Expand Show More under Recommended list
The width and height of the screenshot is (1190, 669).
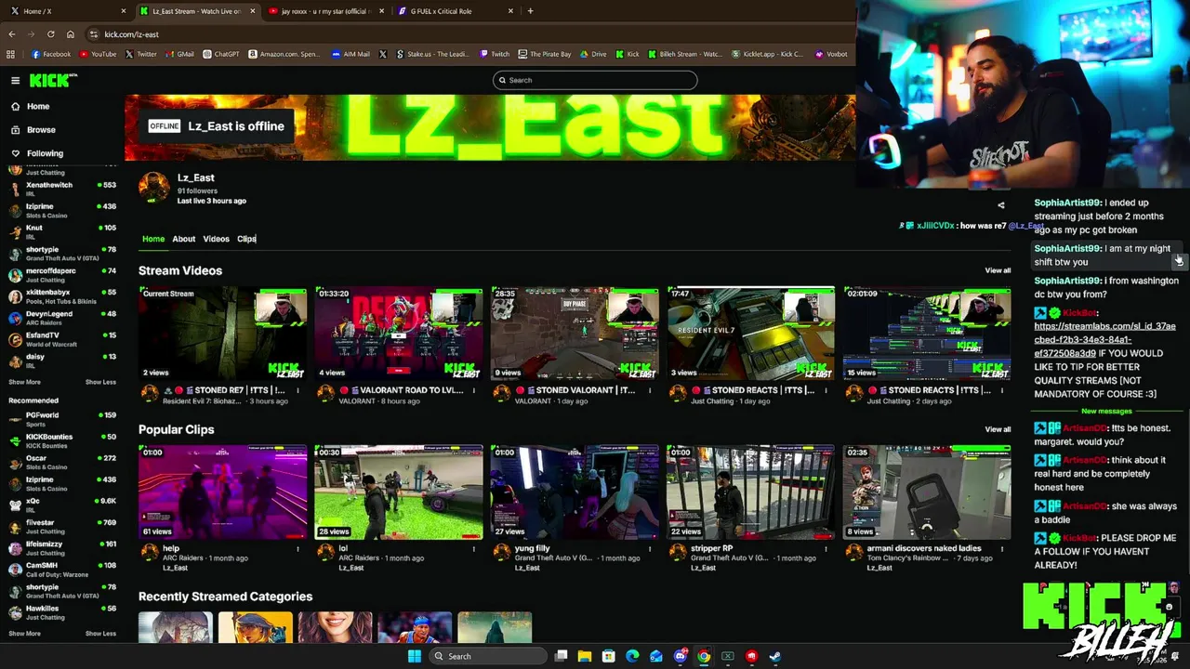pos(24,634)
